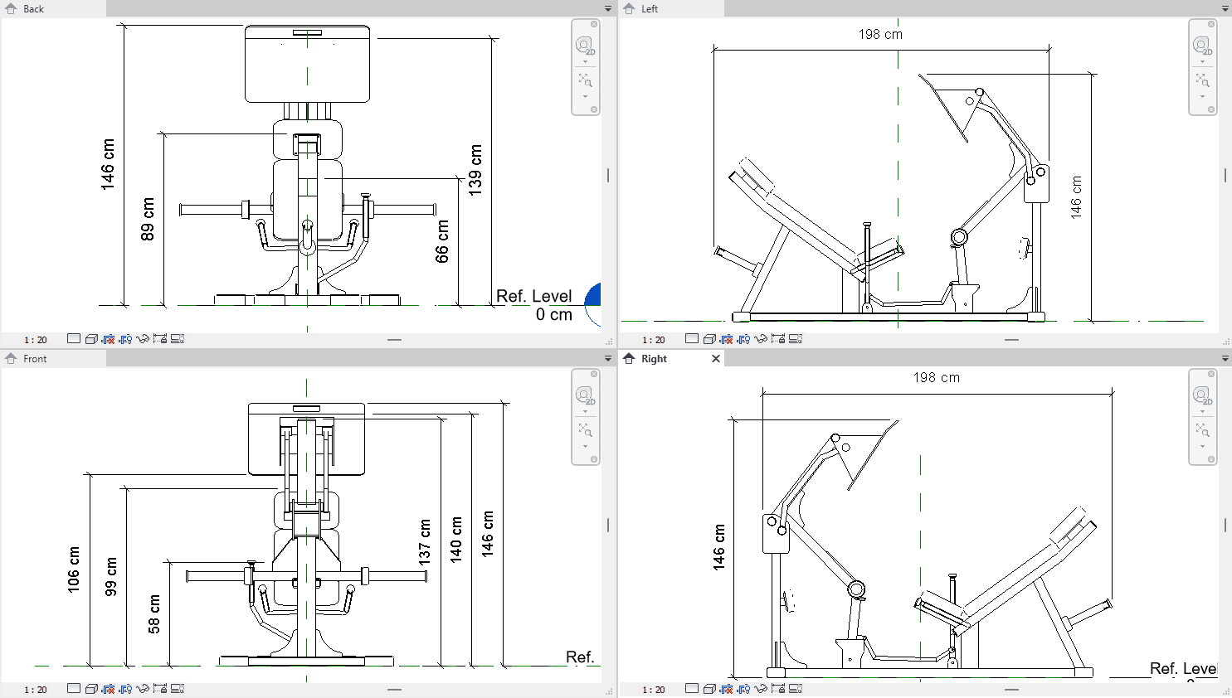Activate the Front view tab

pyautogui.click(x=35, y=359)
